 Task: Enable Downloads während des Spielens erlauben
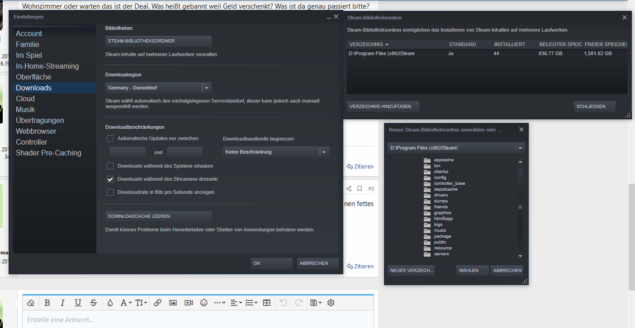tap(110, 166)
